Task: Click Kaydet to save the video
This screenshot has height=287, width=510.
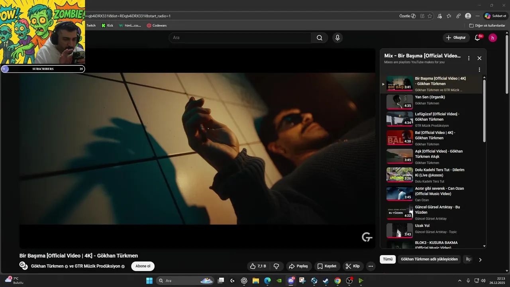Action: (x=327, y=266)
